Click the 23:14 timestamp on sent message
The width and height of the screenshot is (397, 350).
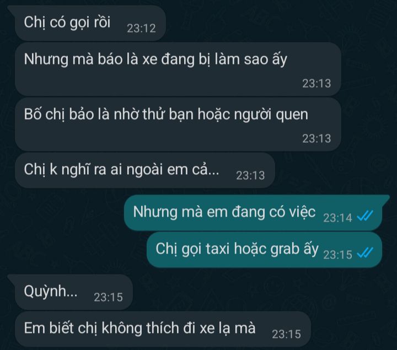(x=337, y=218)
